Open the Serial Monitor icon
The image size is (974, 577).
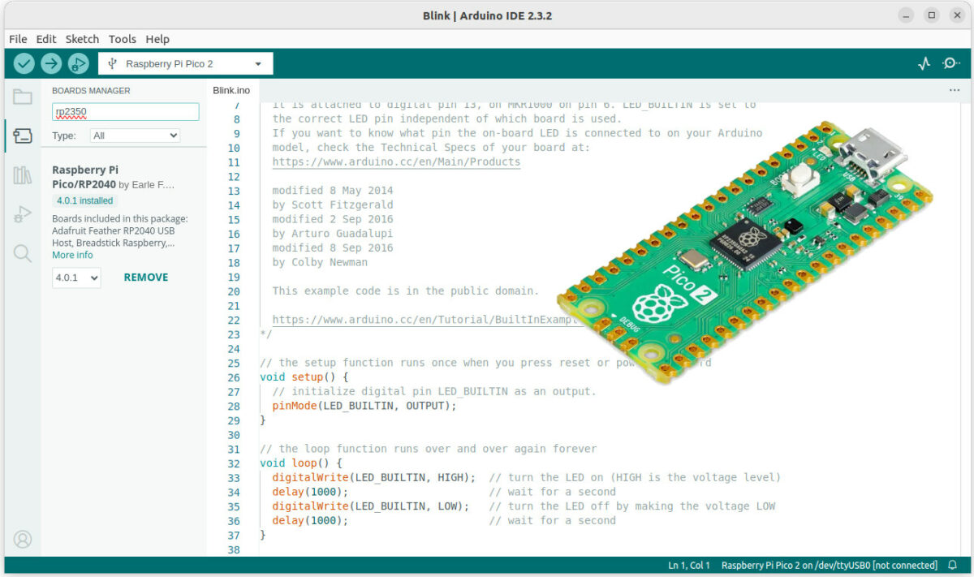pyautogui.click(x=950, y=62)
